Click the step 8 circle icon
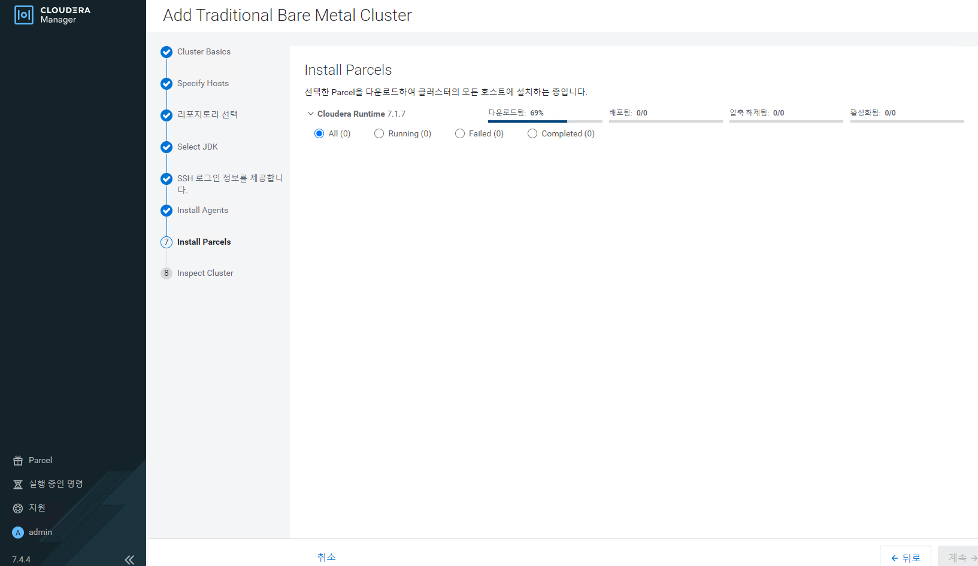Screen dimensions: 978x566 pos(166,273)
